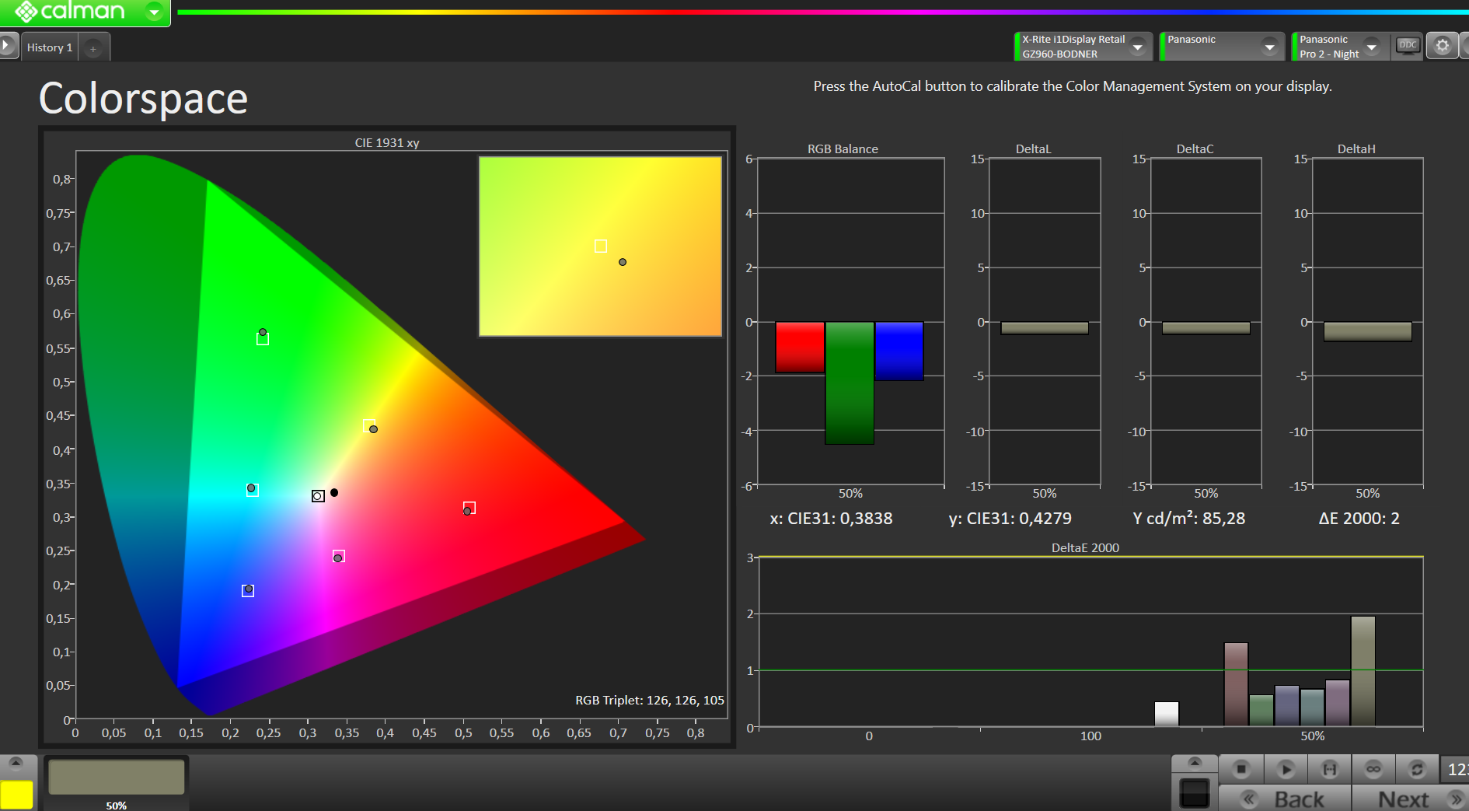Click the CIE 1931 xy chart title
The image size is (1469, 811).
point(387,143)
